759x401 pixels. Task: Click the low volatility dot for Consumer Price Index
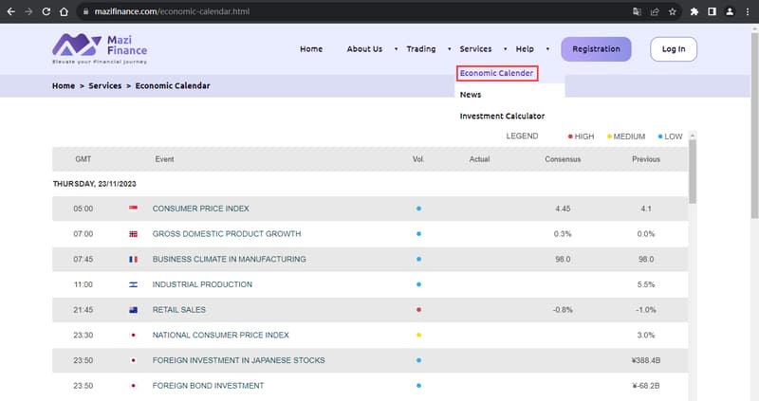coord(418,209)
